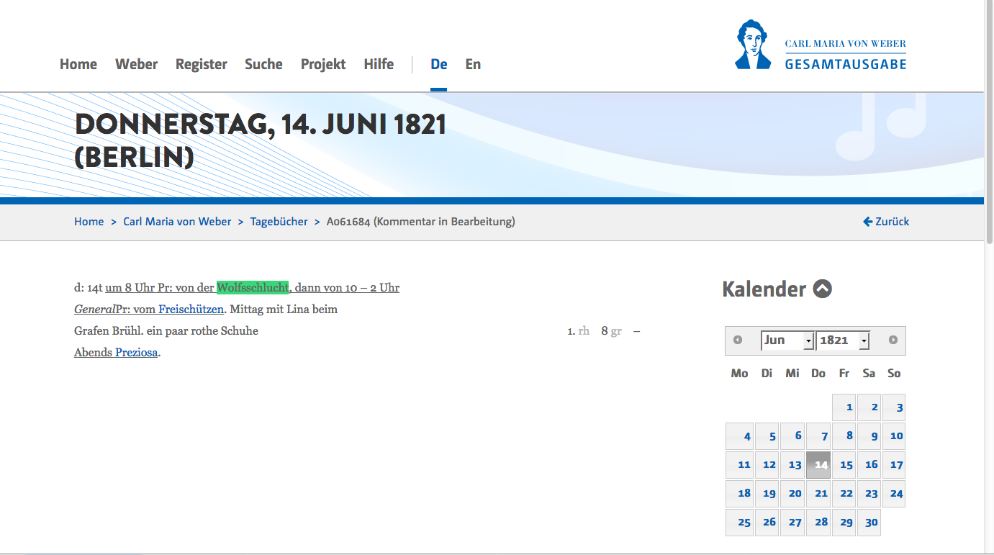Select June 30 in the calendar
Viewport: 994px width, 555px height.
[x=869, y=523]
